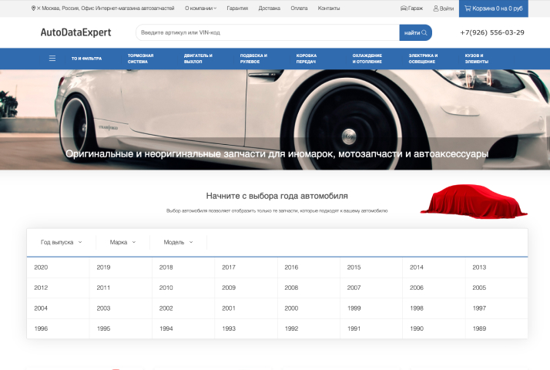Open Электрика и освещение menu item
This screenshot has width=550, height=370.
point(423,59)
